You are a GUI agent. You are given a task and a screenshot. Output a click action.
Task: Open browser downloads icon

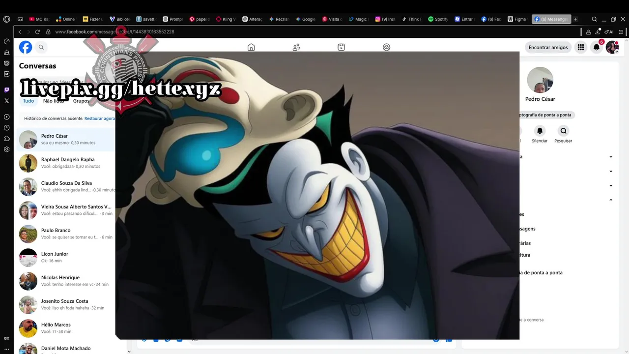pyautogui.click(x=598, y=31)
